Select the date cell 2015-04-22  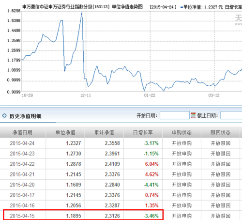[x=22, y=164]
